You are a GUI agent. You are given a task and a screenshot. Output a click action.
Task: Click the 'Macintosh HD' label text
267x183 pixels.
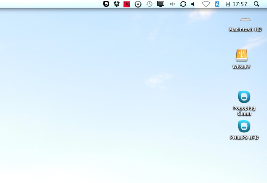[x=245, y=29]
